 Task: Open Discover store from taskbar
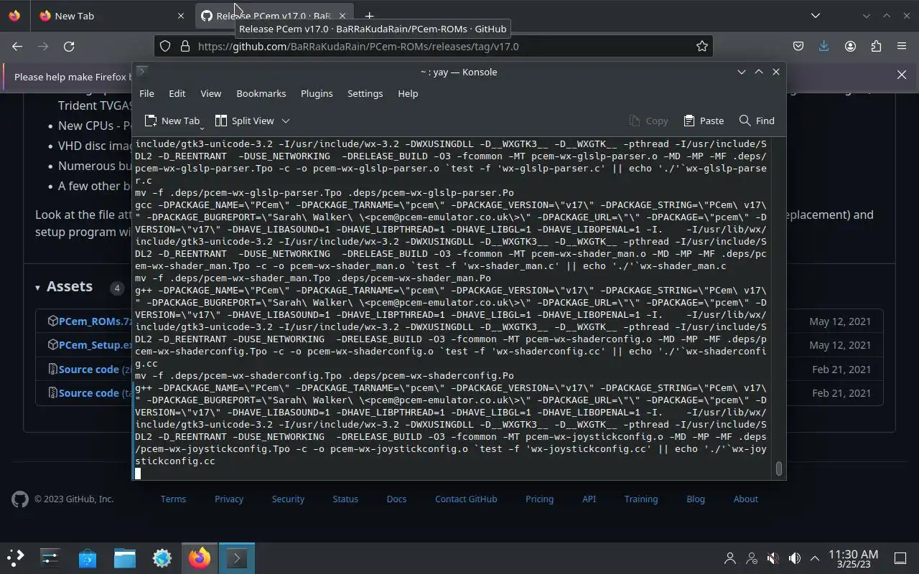(x=88, y=557)
